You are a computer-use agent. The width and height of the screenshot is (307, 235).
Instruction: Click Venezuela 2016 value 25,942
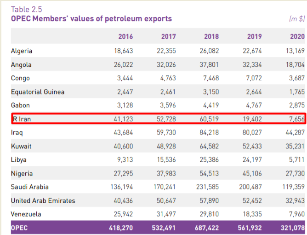coord(123,214)
